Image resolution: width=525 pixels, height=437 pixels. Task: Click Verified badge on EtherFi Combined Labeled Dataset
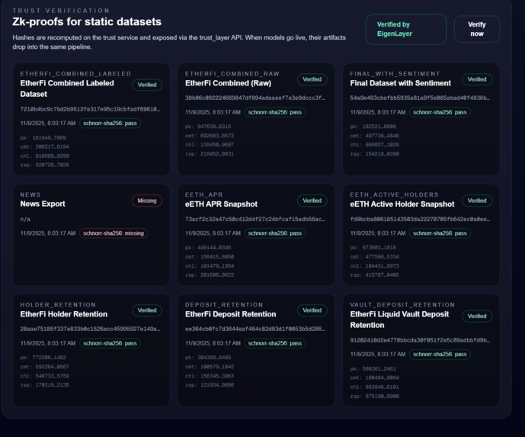[x=147, y=85]
